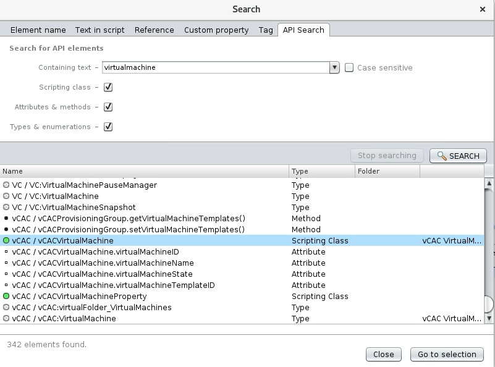Screen dimensions: 495x367
Task: Sort results by the Folder column header
Action: pos(387,171)
